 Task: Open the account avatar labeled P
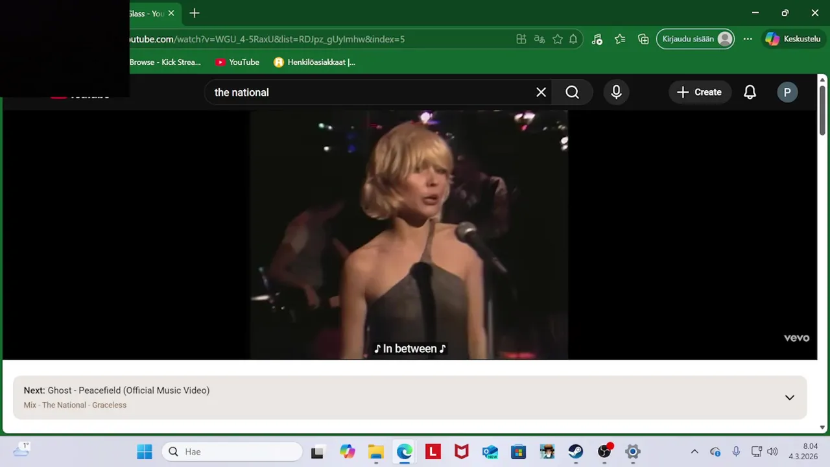pyautogui.click(x=787, y=92)
